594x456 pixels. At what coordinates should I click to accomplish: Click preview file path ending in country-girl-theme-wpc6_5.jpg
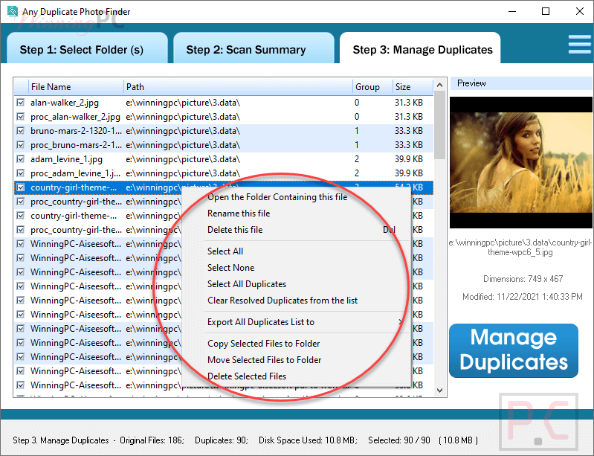pyautogui.click(x=520, y=247)
